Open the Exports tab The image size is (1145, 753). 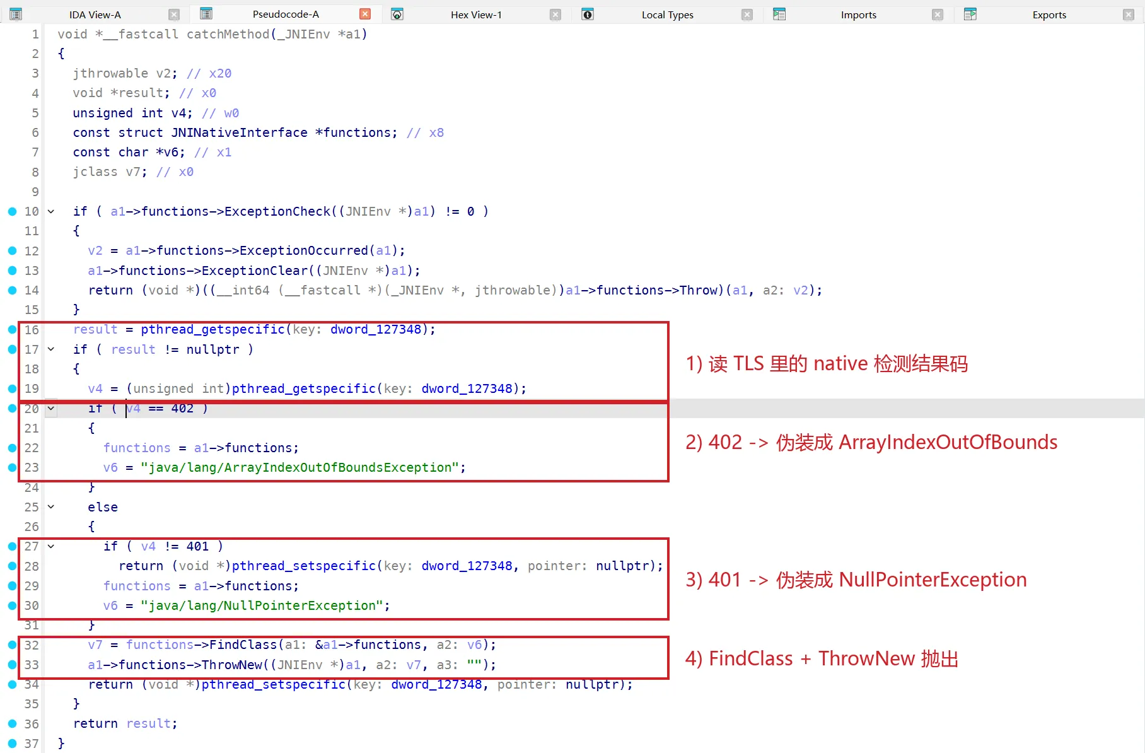pos(1049,15)
